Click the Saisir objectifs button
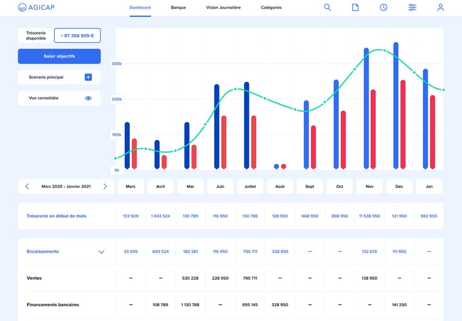The width and height of the screenshot is (462, 321). pyautogui.click(x=59, y=56)
